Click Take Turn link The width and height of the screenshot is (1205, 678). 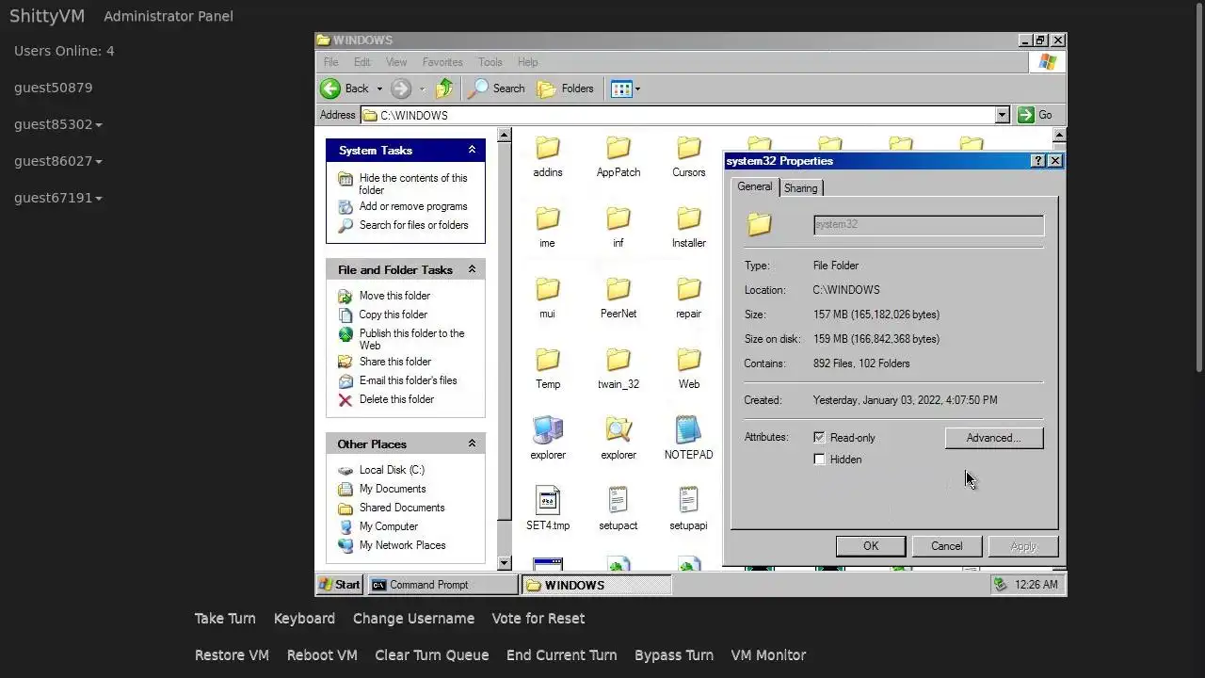point(225,619)
